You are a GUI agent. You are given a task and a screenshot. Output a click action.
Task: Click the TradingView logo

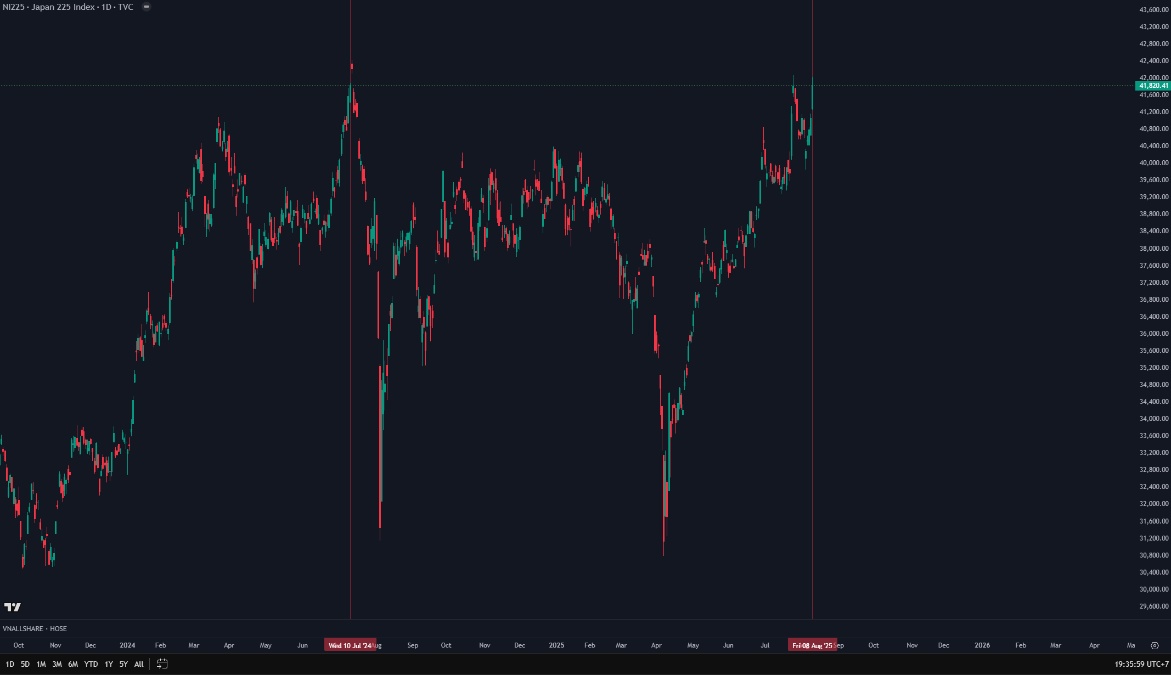coord(13,607)
